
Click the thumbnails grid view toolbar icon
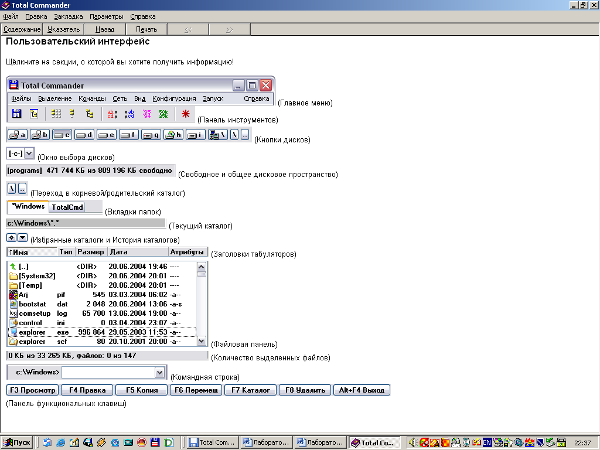56,114
